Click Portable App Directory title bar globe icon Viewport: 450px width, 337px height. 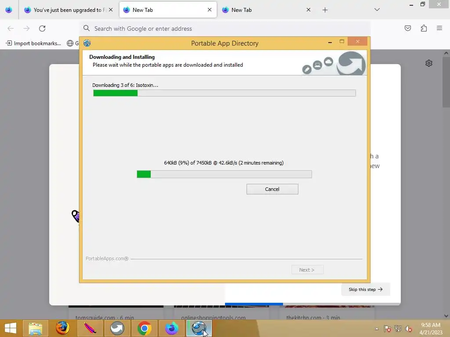[x=87, y=43]
